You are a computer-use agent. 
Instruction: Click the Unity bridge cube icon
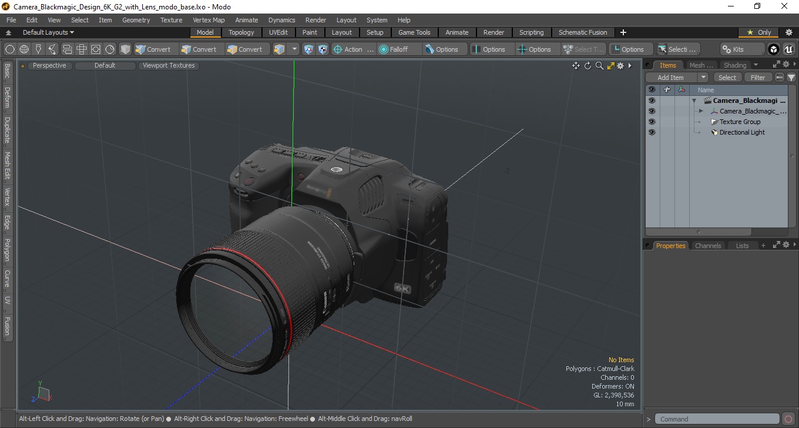coord(774,49)
